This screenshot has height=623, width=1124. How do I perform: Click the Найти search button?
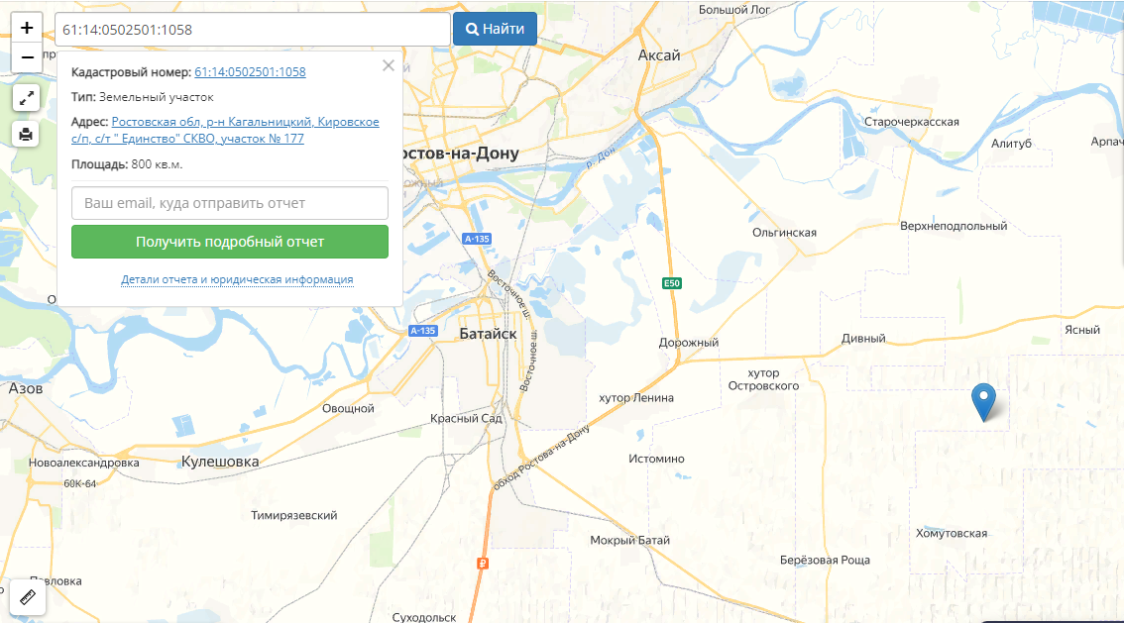pos(495,30)
